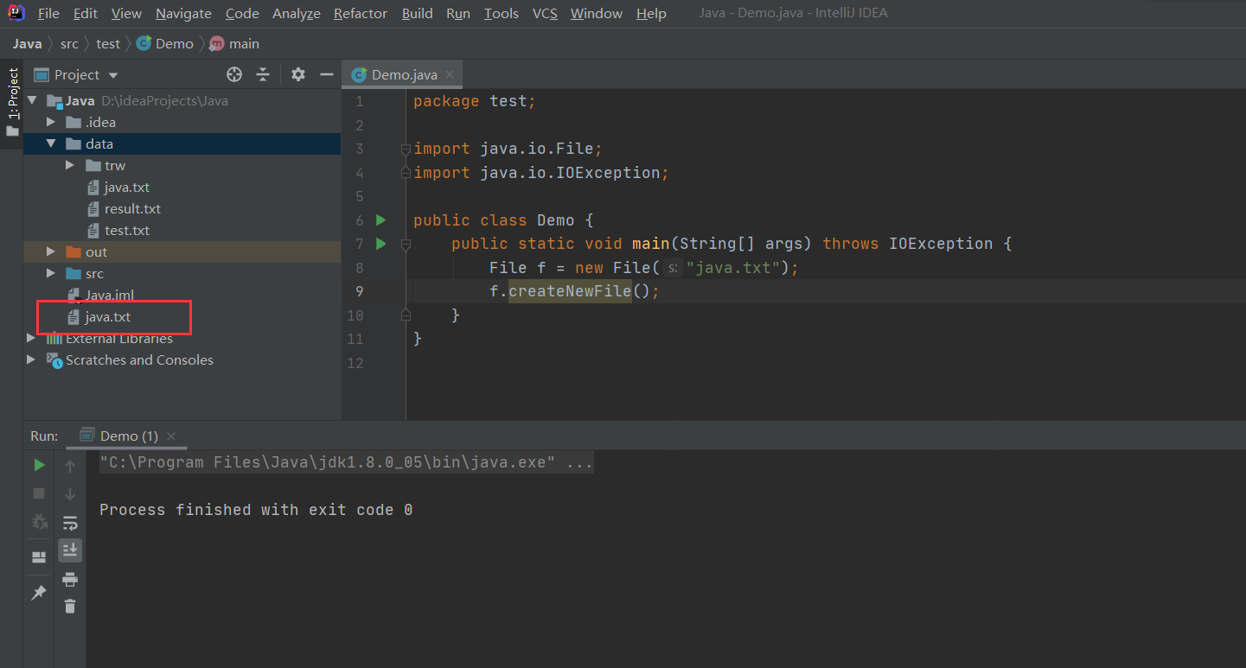Image resolution: width=1246 pixels, height=668 pixels.
Task: Collapse the Java project root node
Action: tap(32, 100)
